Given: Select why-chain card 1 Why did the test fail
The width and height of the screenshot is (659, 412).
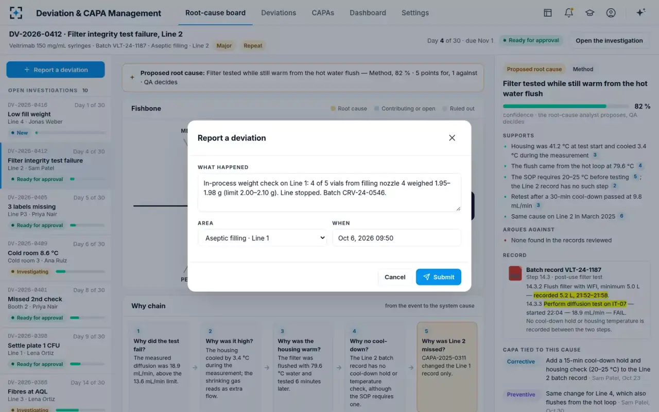Looking at the screenshot, I should [x=159, y=367].
